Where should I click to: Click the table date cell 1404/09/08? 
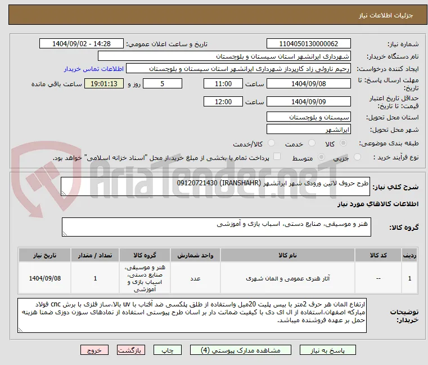tap(45, 278)
